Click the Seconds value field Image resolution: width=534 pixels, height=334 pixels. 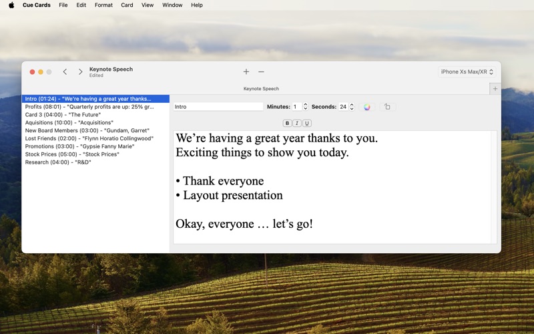click(343, 107)
